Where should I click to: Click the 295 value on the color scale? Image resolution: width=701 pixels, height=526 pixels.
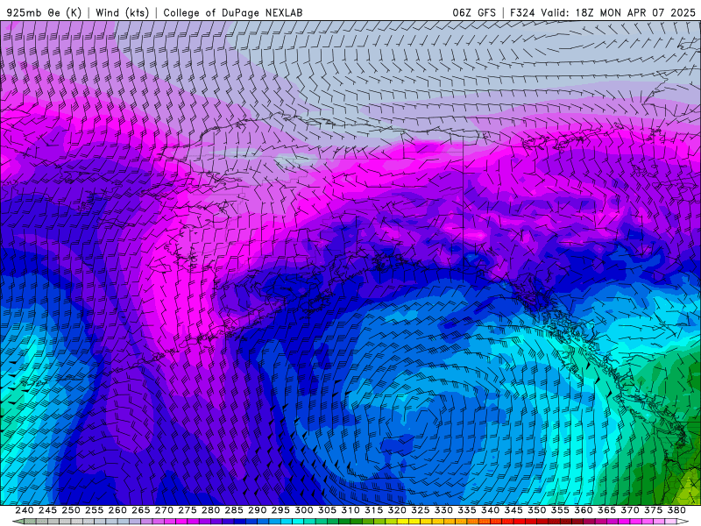[x=280, y=510]
